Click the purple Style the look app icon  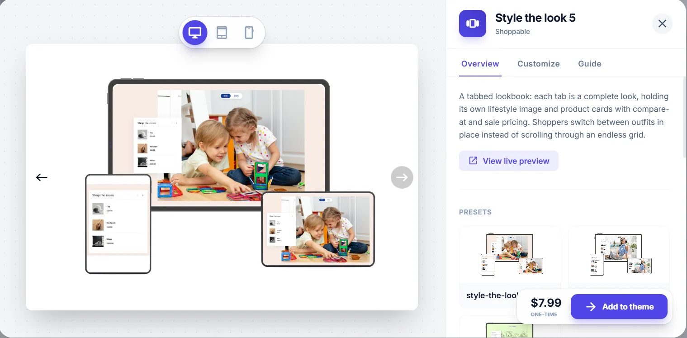coord(473,24)
